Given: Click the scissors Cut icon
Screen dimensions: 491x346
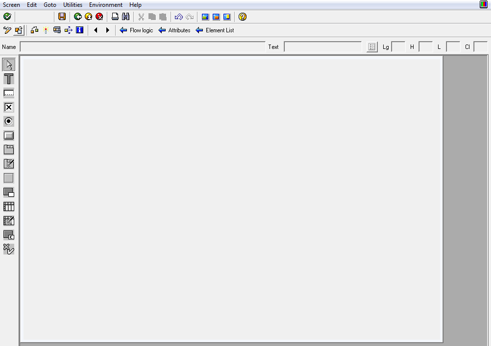Looking at the screenshot, I should (x=141, y=17).
